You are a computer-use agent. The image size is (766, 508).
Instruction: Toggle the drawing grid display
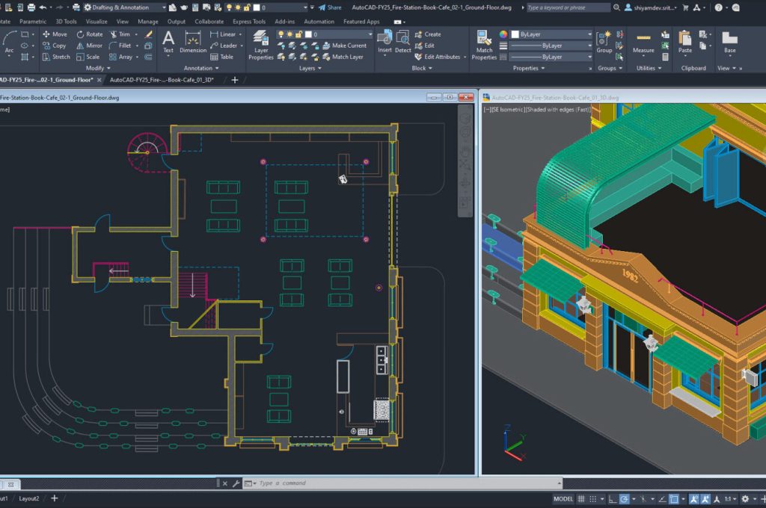(x=580, y=499)
